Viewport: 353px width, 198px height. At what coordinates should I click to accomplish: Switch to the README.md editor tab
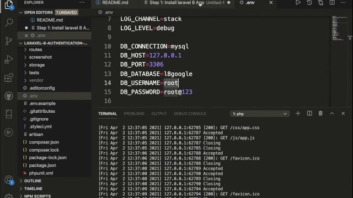point(115,3)
